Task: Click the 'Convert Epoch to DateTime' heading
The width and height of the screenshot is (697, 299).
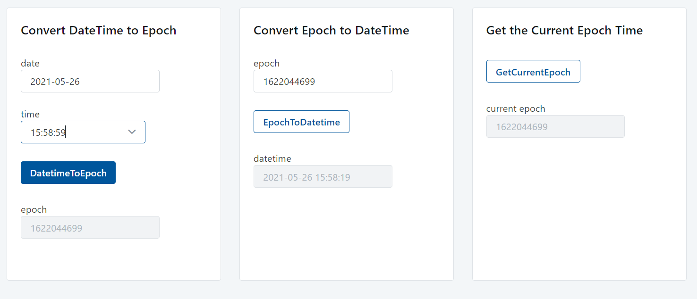Action: (331, 31)
